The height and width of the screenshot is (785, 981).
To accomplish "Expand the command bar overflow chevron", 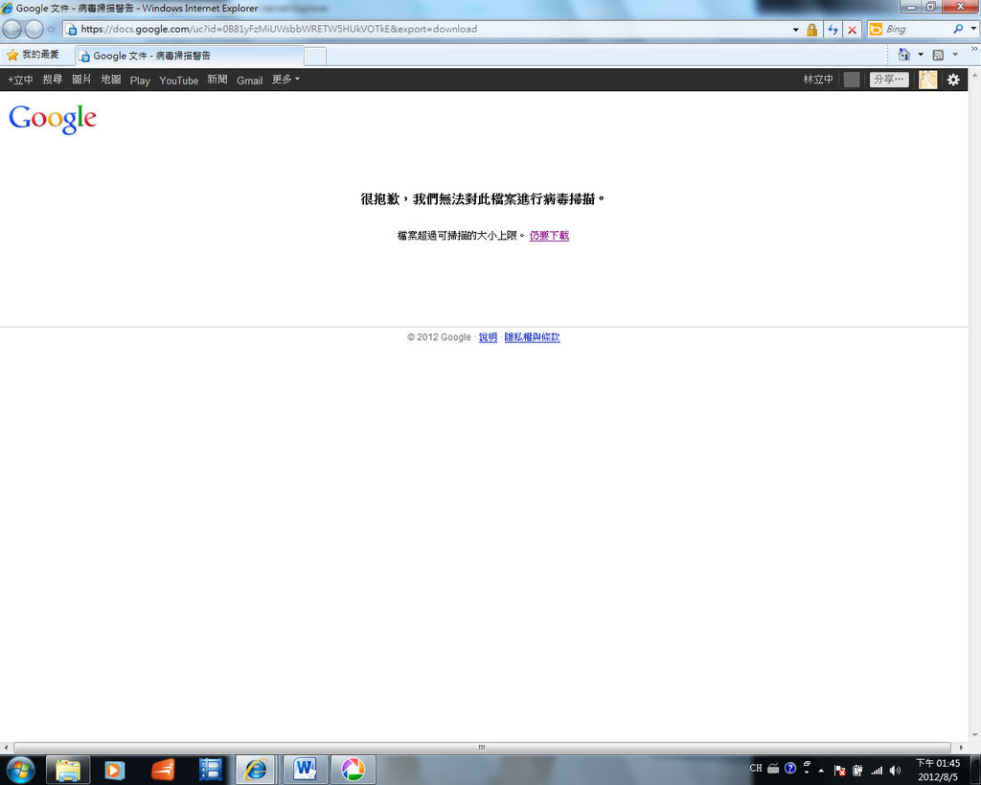I will [974, 49].
